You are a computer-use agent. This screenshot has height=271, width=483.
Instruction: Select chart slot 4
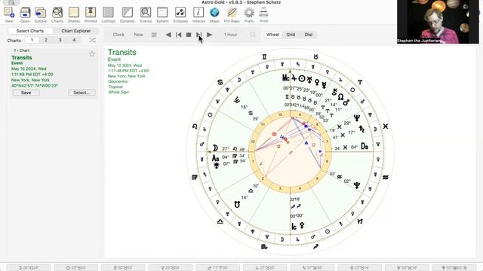click(x=74, y=40)
